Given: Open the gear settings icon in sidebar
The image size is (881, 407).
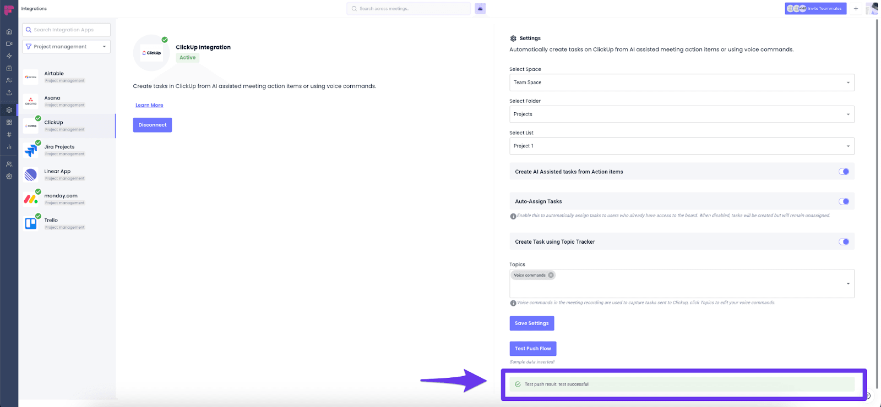Looking at the screenshot, I should coord(9,177).
